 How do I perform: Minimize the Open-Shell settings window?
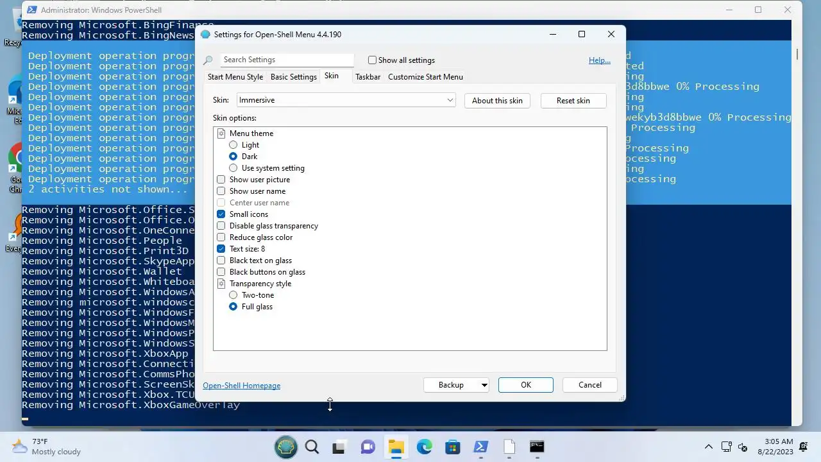[x=553, y=35]
